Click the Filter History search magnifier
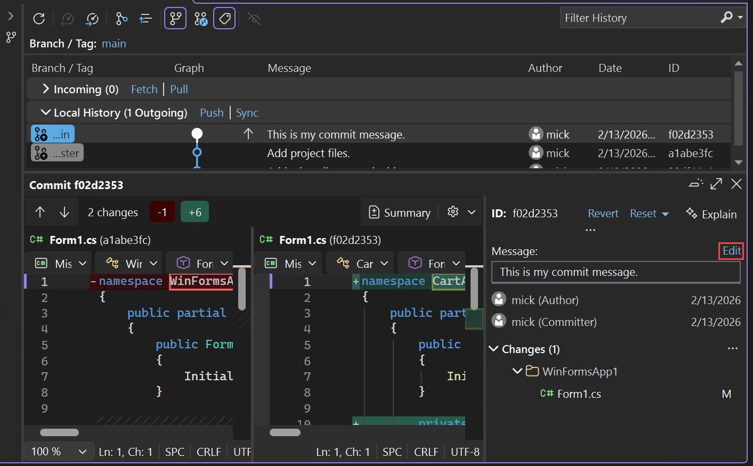The image size is (753, 466). pyautogui.click(x=727, y=17)
